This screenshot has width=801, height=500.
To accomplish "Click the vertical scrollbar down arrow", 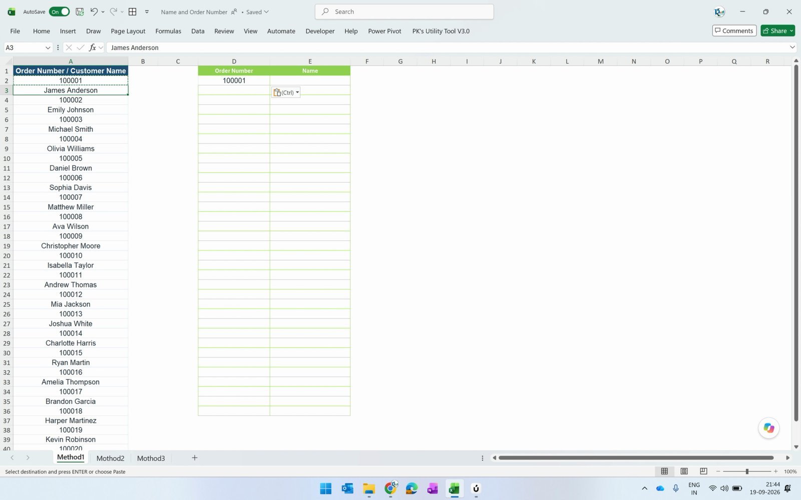I will pos(796,447).
